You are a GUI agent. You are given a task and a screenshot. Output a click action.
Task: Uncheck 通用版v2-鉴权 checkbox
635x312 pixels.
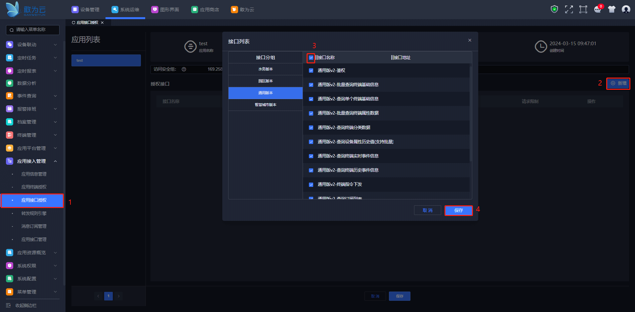tap(311, 70)
